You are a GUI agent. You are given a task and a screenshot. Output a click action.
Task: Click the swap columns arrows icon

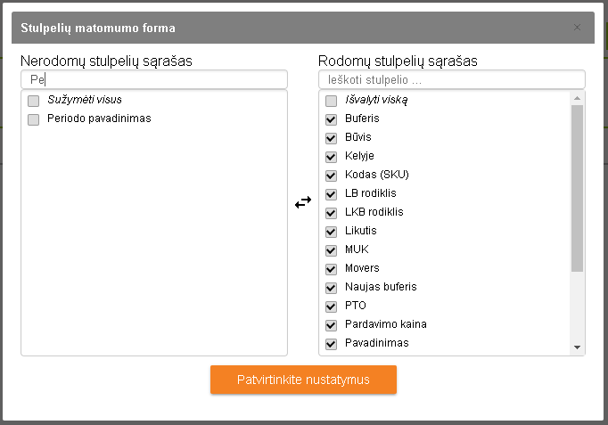pos(303,202)
